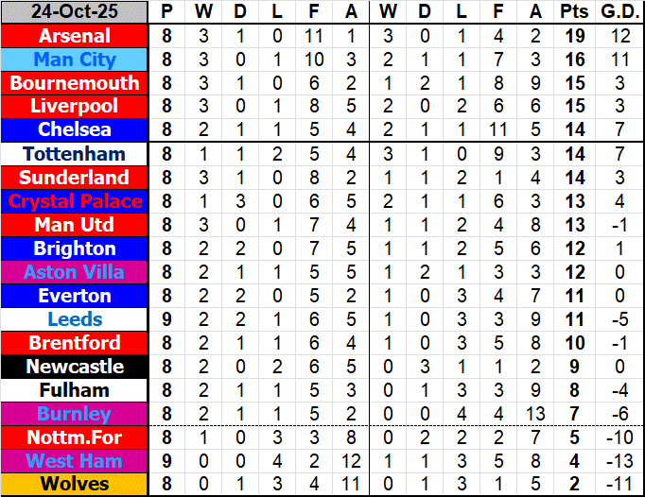Select the Arsenal team name cell
645x497 pixels.
tap(75, 36)
